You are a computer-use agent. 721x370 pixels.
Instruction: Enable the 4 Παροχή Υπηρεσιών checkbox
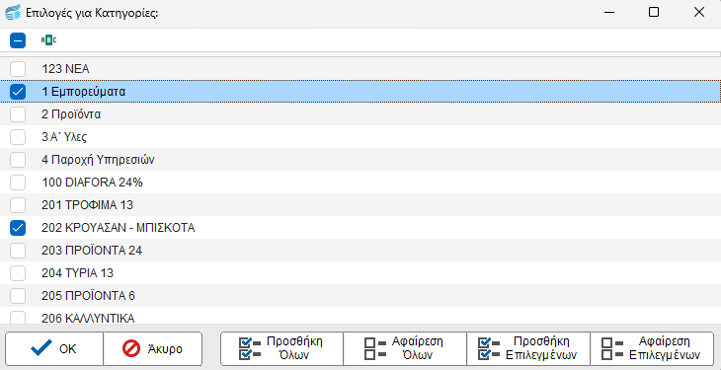(x=18, y=160)
